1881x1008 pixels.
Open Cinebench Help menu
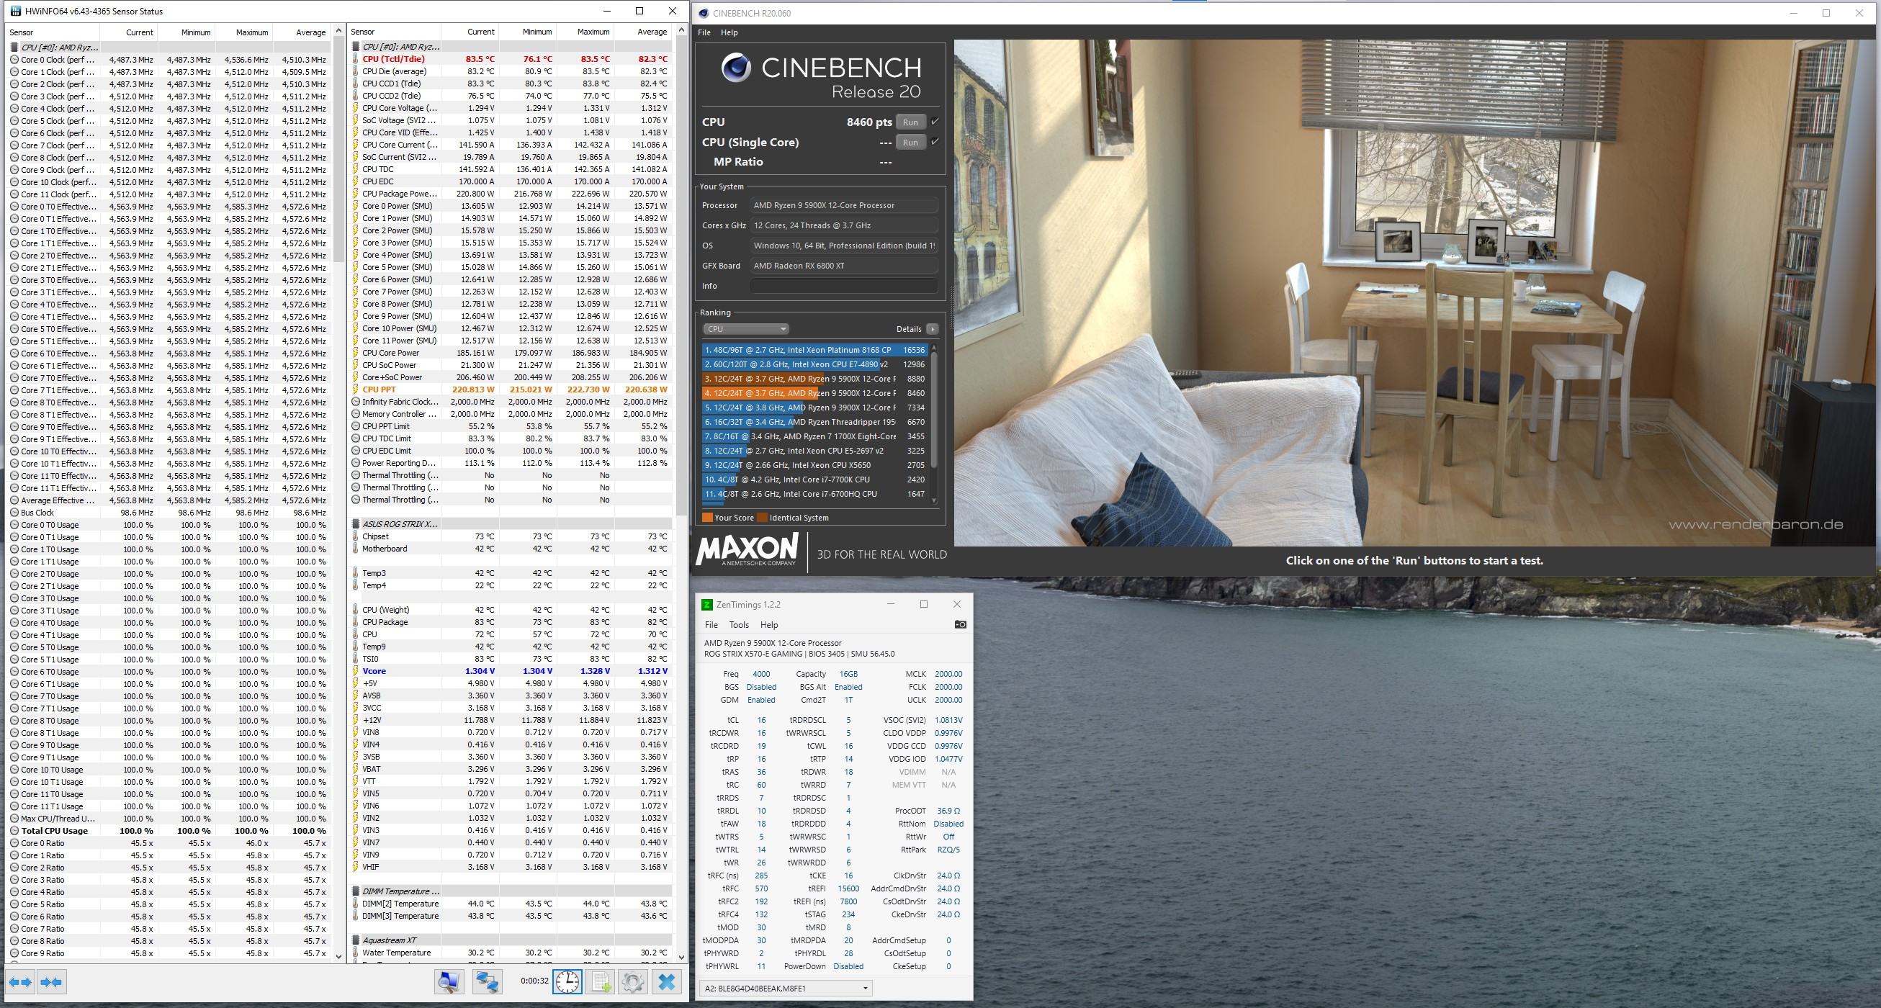click(729, 32)
